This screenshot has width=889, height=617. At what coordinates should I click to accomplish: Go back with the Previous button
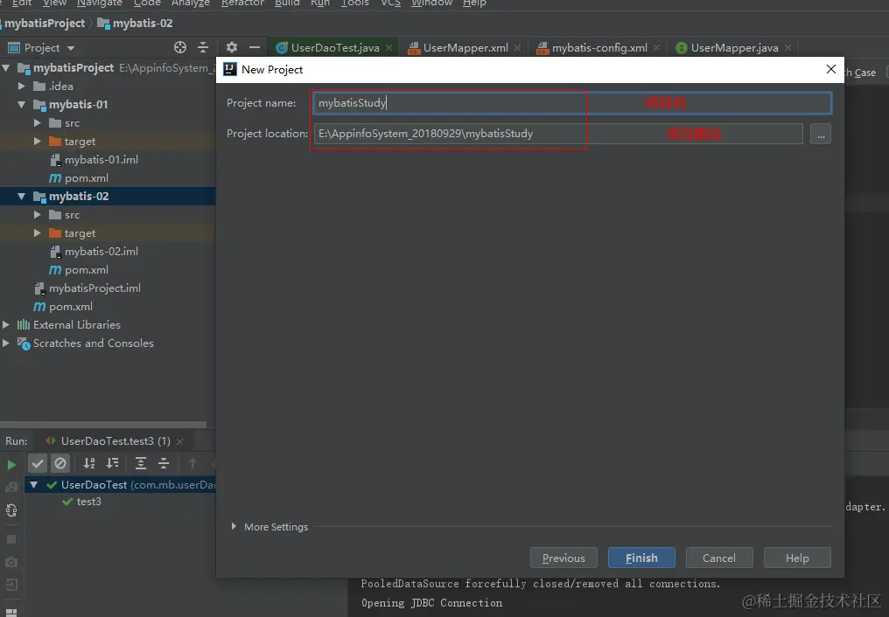pyautogui.click(x=563, y=558)
